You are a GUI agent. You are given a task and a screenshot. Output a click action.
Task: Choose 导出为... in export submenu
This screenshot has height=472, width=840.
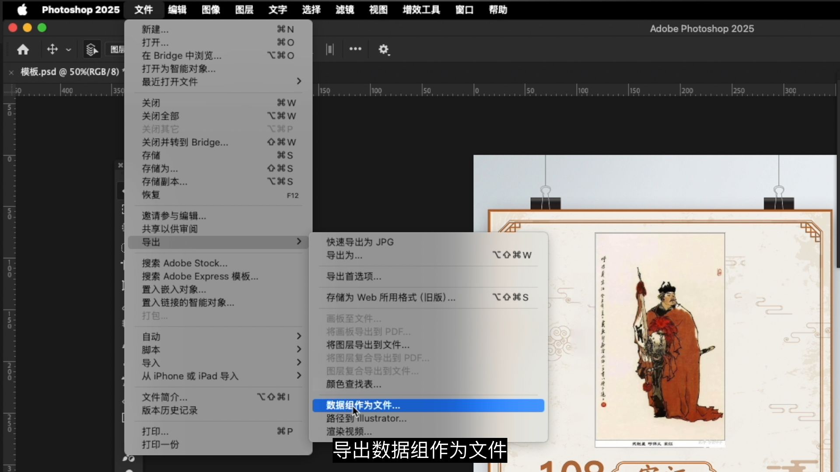(428, 255)
